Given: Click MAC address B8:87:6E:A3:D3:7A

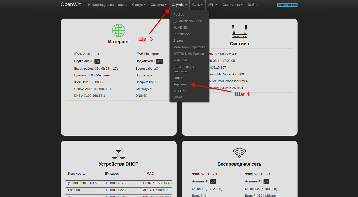Looking at the screenshot, I should pos(157,183).
